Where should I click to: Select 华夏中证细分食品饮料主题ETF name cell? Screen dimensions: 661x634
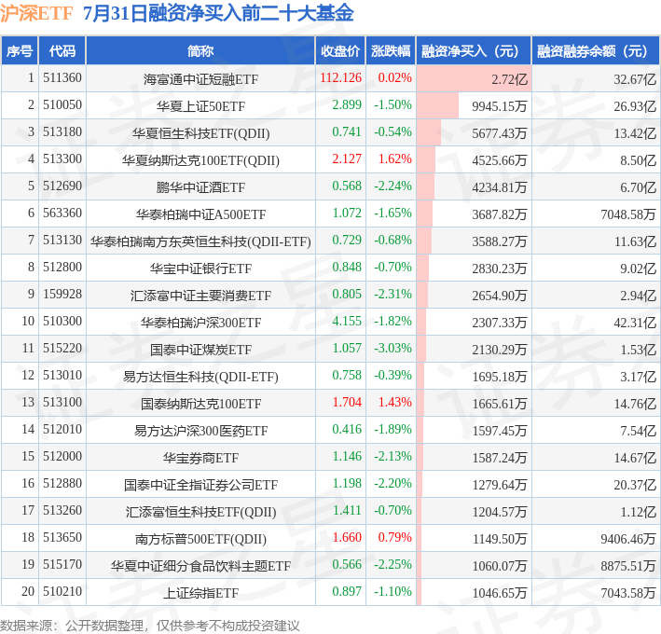(x=200, y=564)
